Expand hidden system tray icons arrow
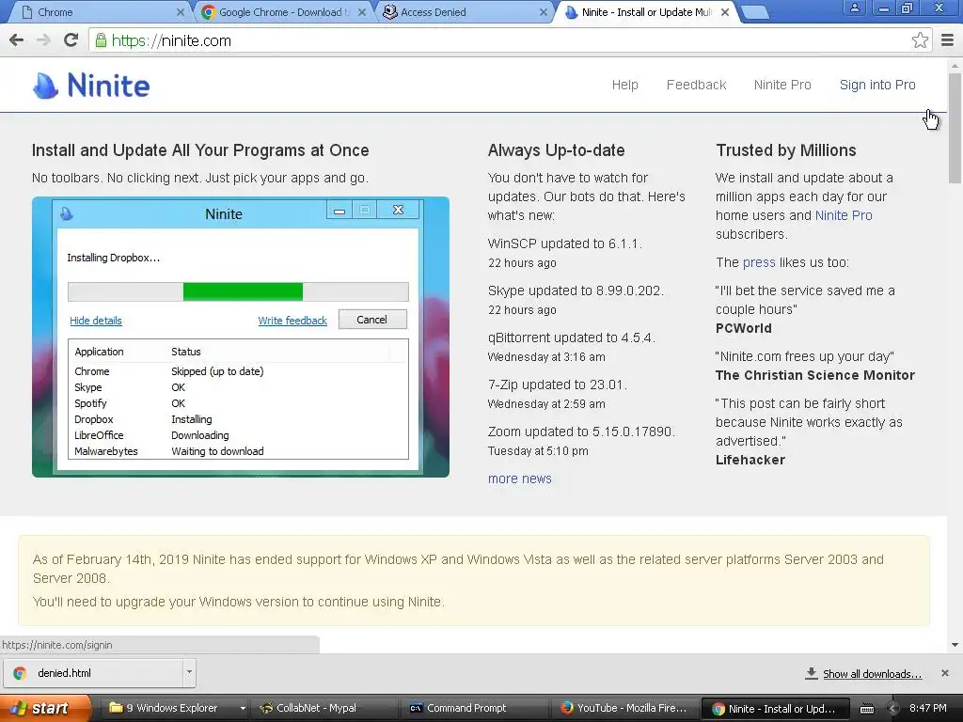Viewport: 963px width, 722px height. [892, 709]
